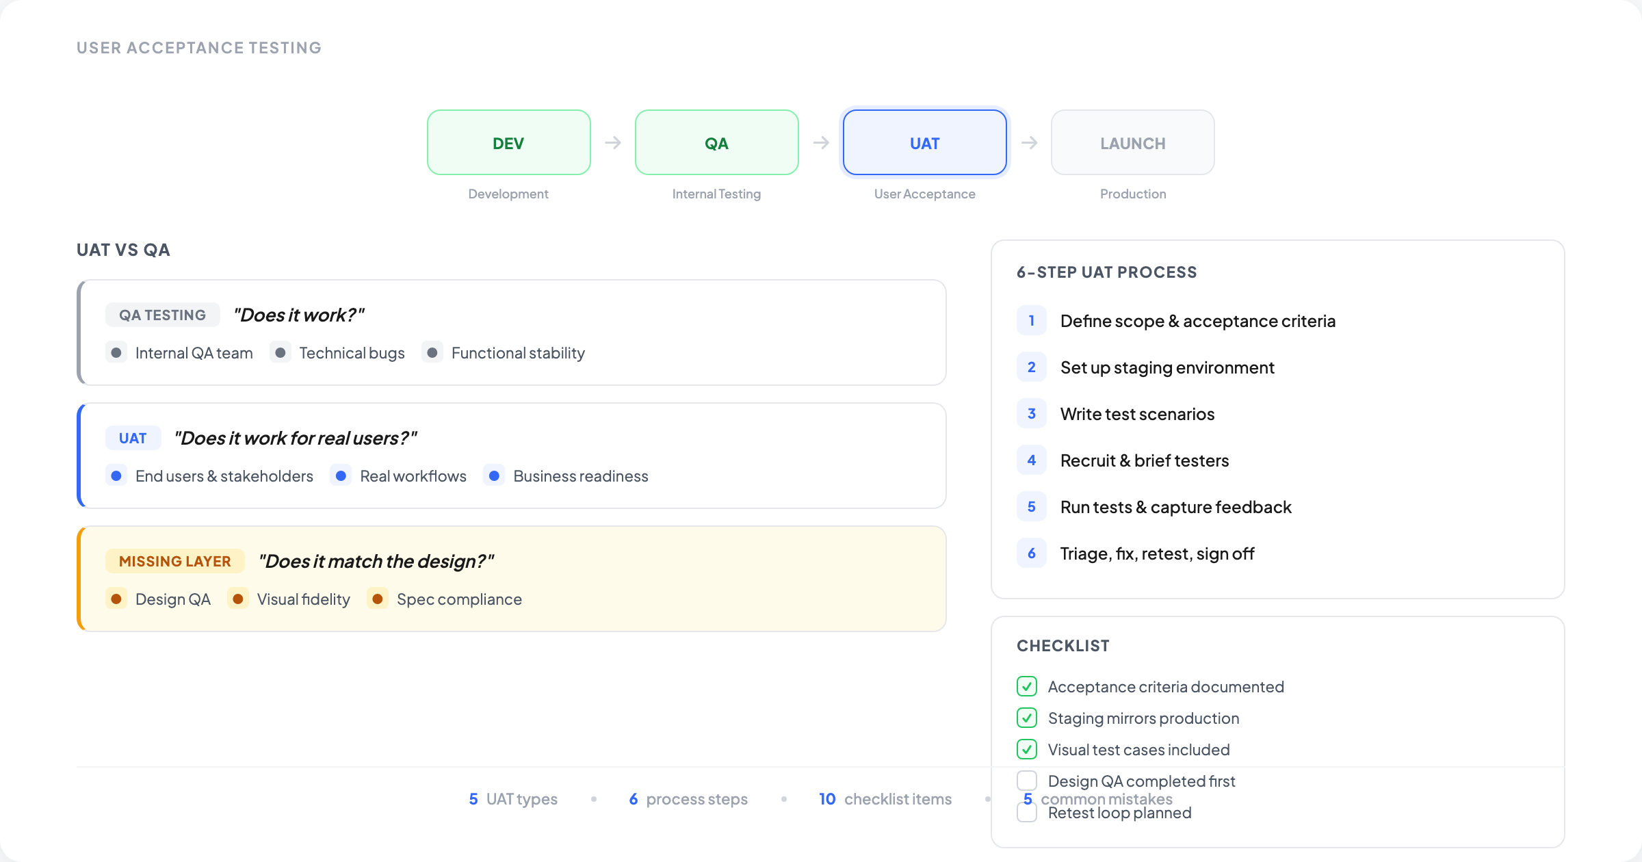Click the Technical bugs bullet dot
The image size is (1642, 862).
click(x=281, y=352)
